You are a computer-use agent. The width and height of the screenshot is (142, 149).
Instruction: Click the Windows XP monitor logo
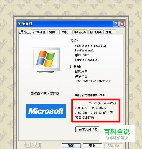tap(46, 60)
